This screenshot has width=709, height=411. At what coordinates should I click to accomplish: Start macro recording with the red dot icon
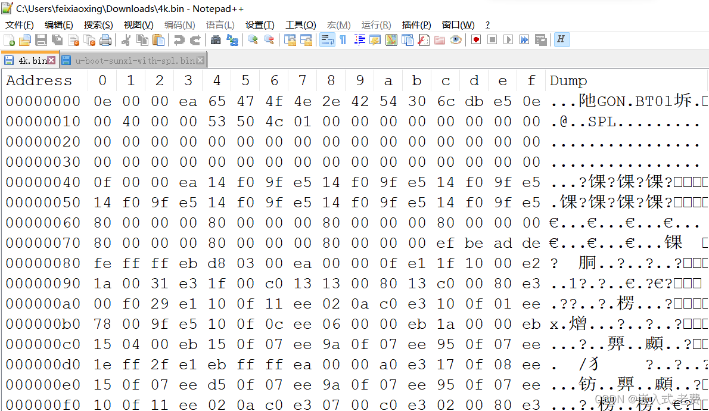pyautogui.click(x=475, y=40)
